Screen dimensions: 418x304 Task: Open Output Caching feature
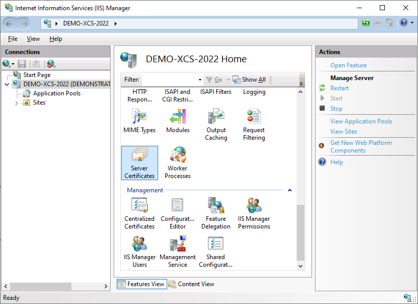click(x=216, y=125)
